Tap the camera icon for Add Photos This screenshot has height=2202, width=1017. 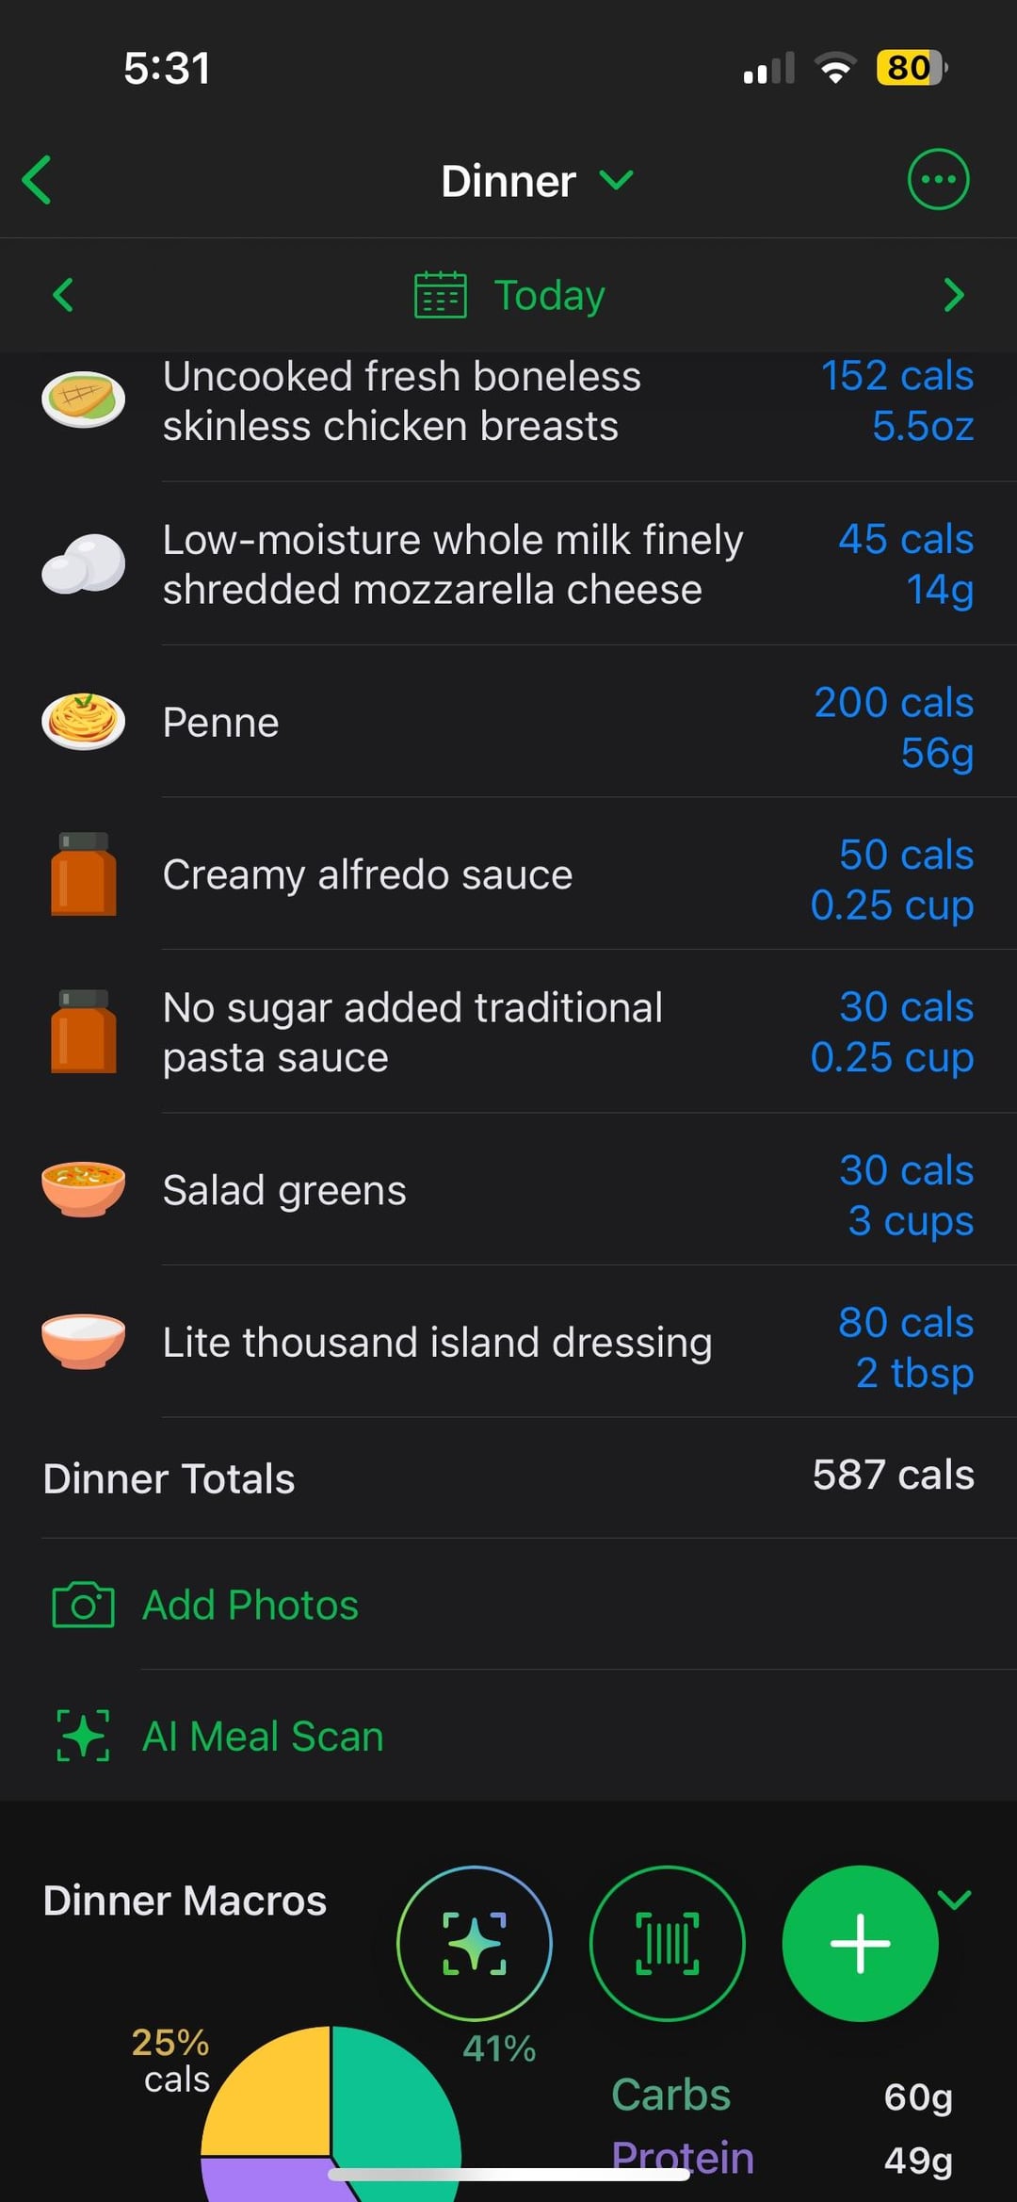83,1605
